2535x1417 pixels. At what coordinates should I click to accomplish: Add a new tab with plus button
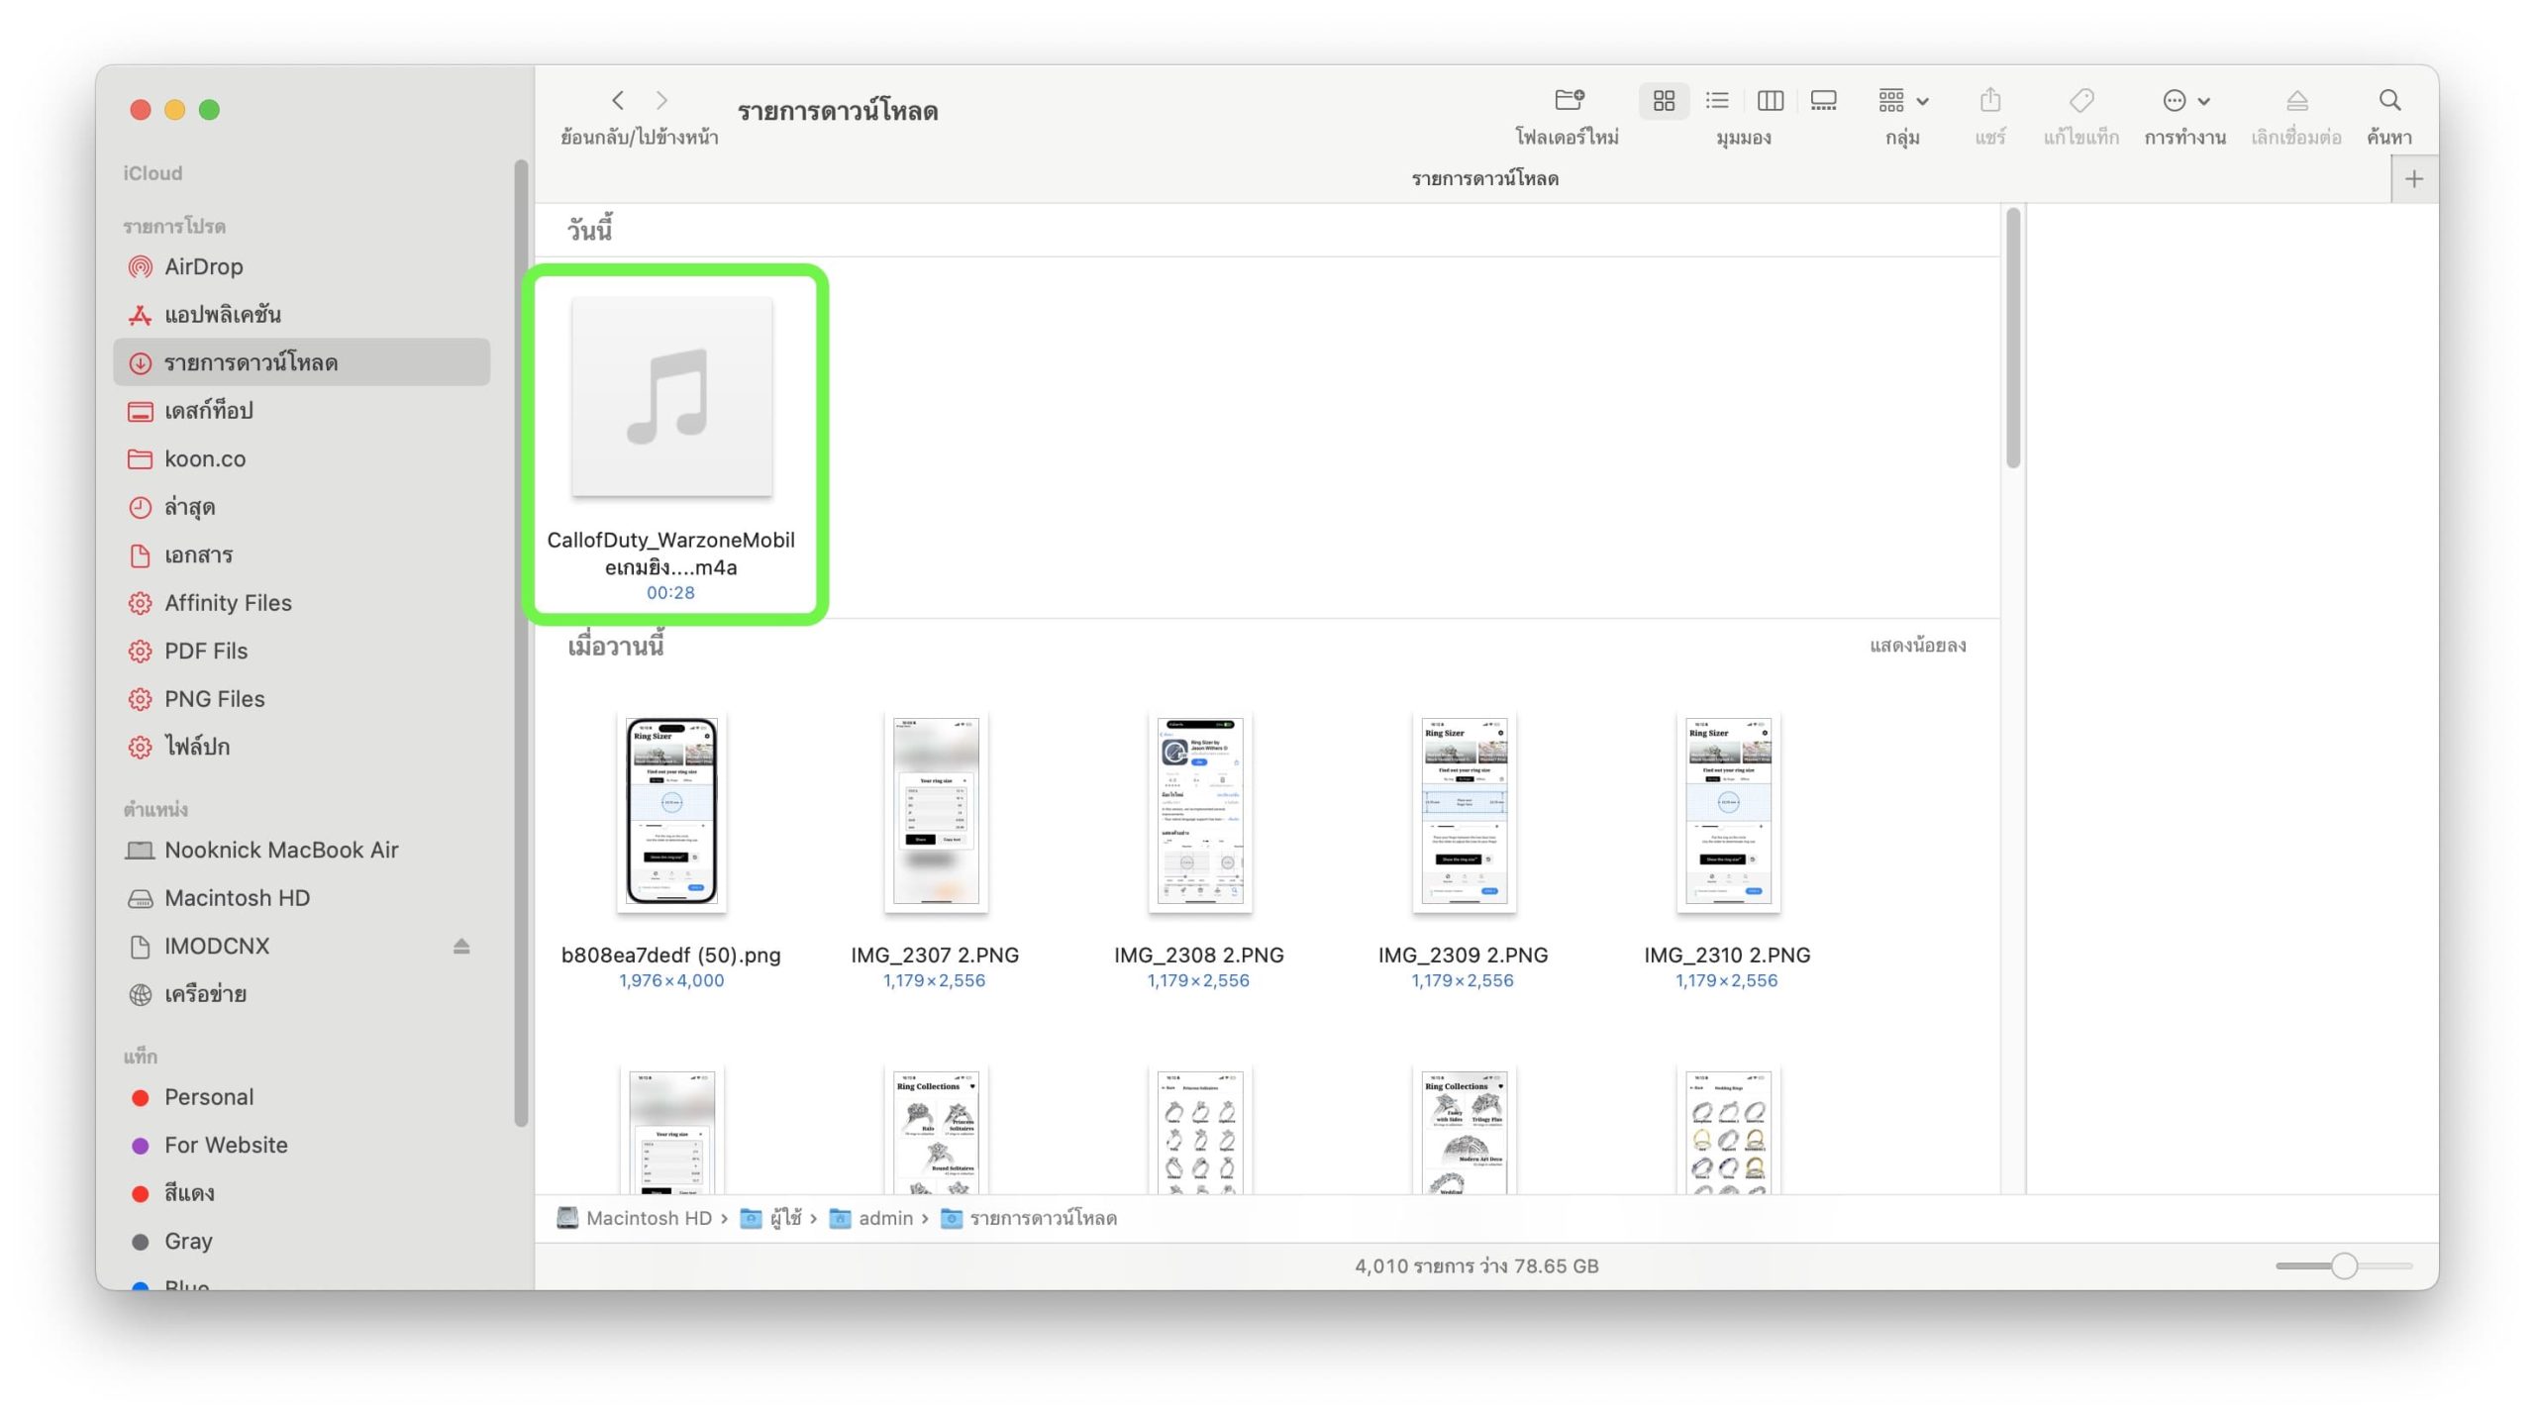2413,179
